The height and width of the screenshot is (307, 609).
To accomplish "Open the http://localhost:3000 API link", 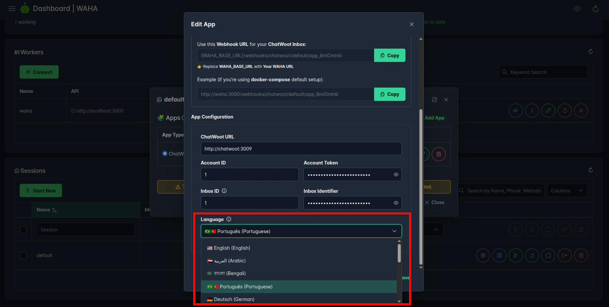I will [x=100, y=111].
